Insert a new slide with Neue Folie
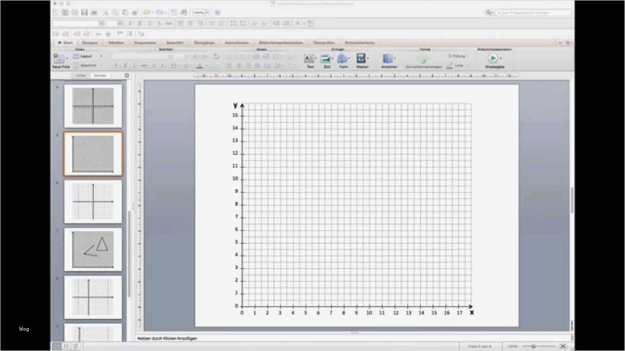This screenshot has height=351, width=625. pos(60,58)
